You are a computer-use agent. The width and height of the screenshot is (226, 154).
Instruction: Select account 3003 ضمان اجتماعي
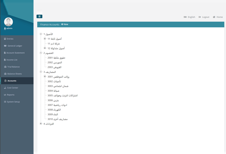(x=58, y=86)
